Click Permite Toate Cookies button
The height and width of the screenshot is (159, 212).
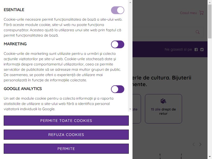tap(66, 121)
